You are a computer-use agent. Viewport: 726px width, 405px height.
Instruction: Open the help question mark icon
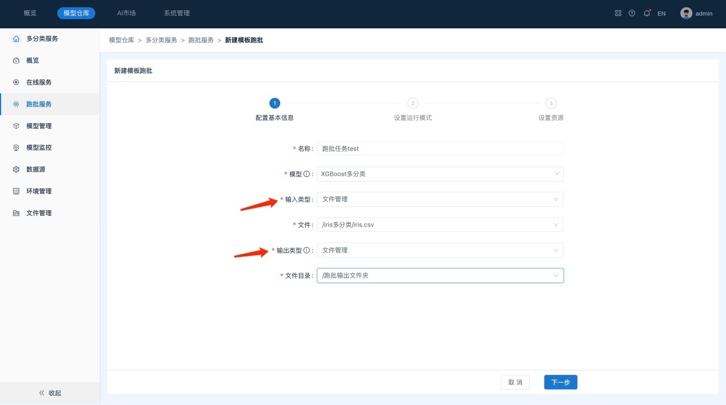(632, 13)
